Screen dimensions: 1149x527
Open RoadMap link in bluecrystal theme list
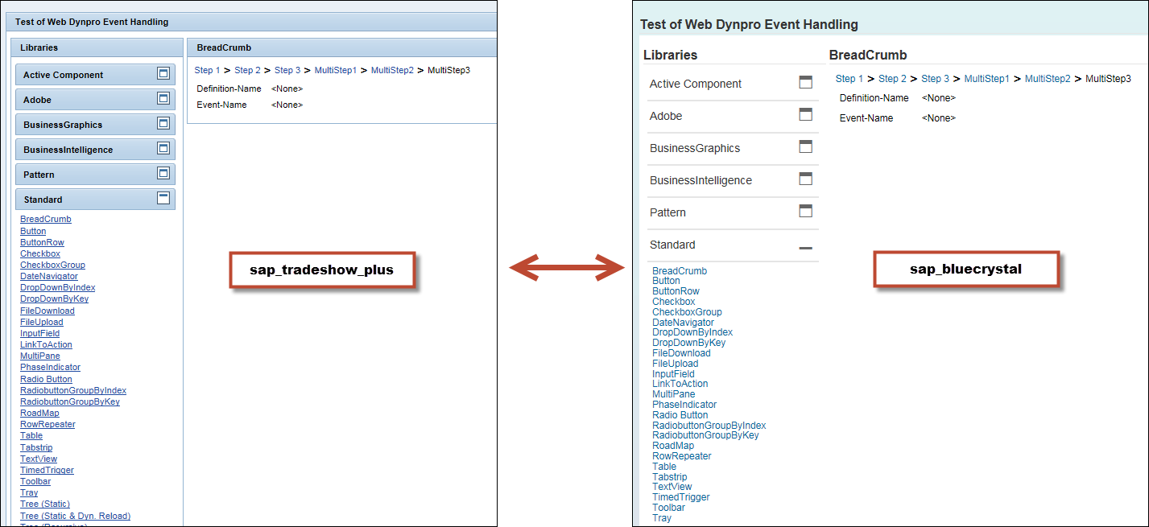pyautogui.click(x=673, y=446)
